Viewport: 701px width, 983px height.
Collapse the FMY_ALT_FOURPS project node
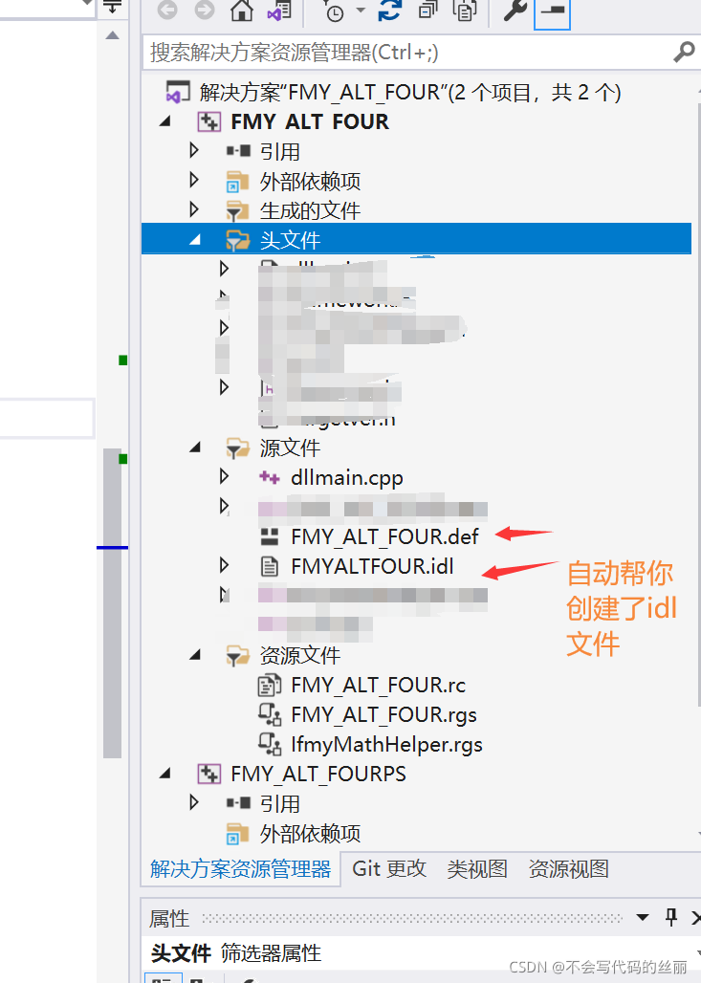click(x=164, y=774)
